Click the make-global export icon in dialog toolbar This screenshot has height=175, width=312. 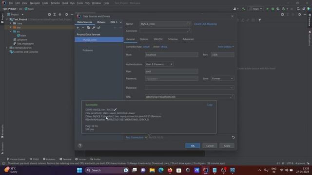99,28
